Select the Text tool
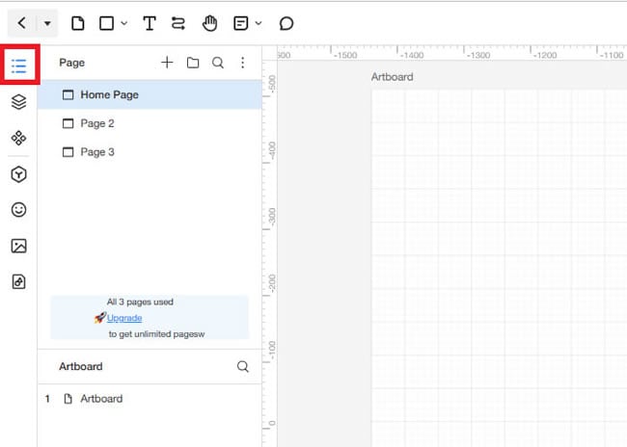Image resolution: width=627 pixels, height=447 pixels. [150, 23]
